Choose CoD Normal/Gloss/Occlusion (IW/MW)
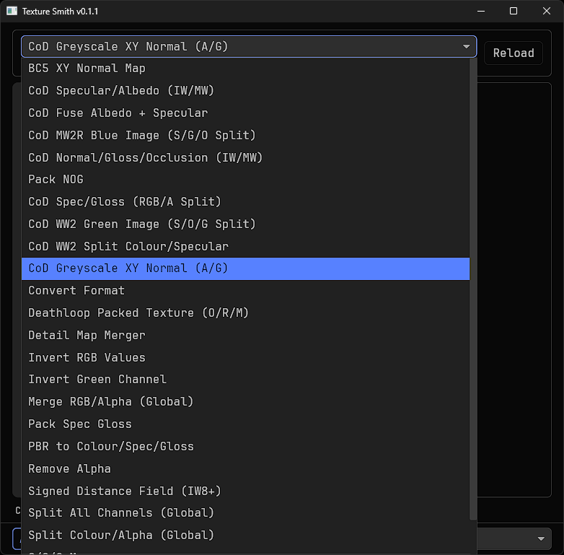Screen dimensions: 564x555 point(246,157)
